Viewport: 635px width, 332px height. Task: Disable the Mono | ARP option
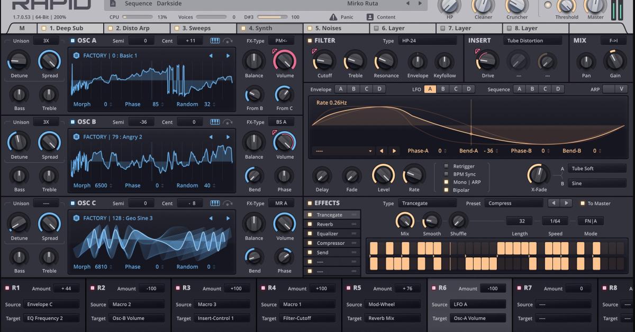(446, 181)
